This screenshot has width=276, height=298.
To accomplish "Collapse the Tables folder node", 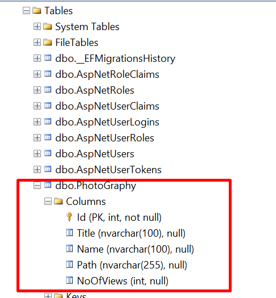I will coord(26,11).
